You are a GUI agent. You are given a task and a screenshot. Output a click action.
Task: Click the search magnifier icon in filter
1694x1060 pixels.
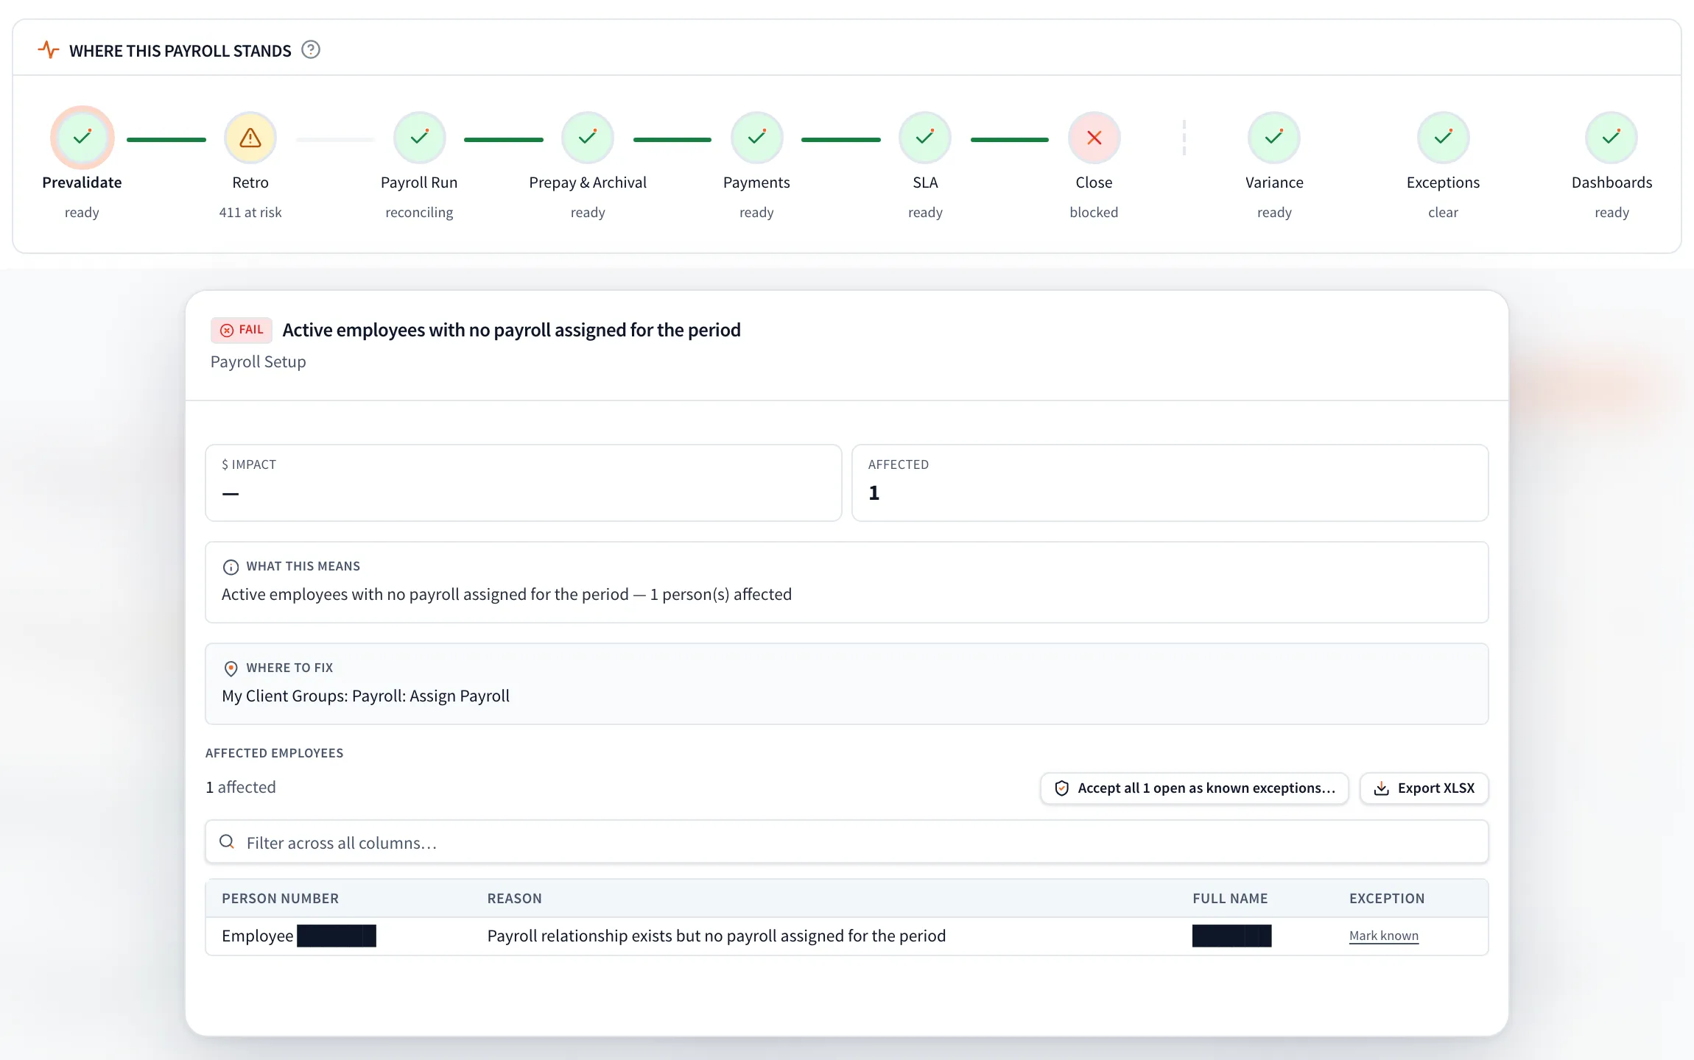pyautogui.click(x=227, y=842)
